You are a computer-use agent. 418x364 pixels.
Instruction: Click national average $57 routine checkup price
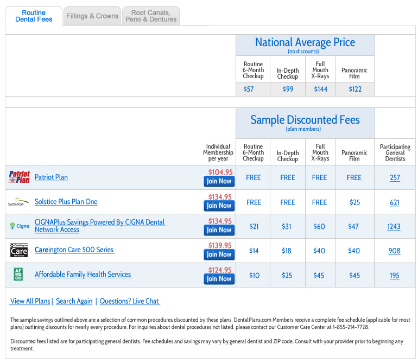point(249,89)
